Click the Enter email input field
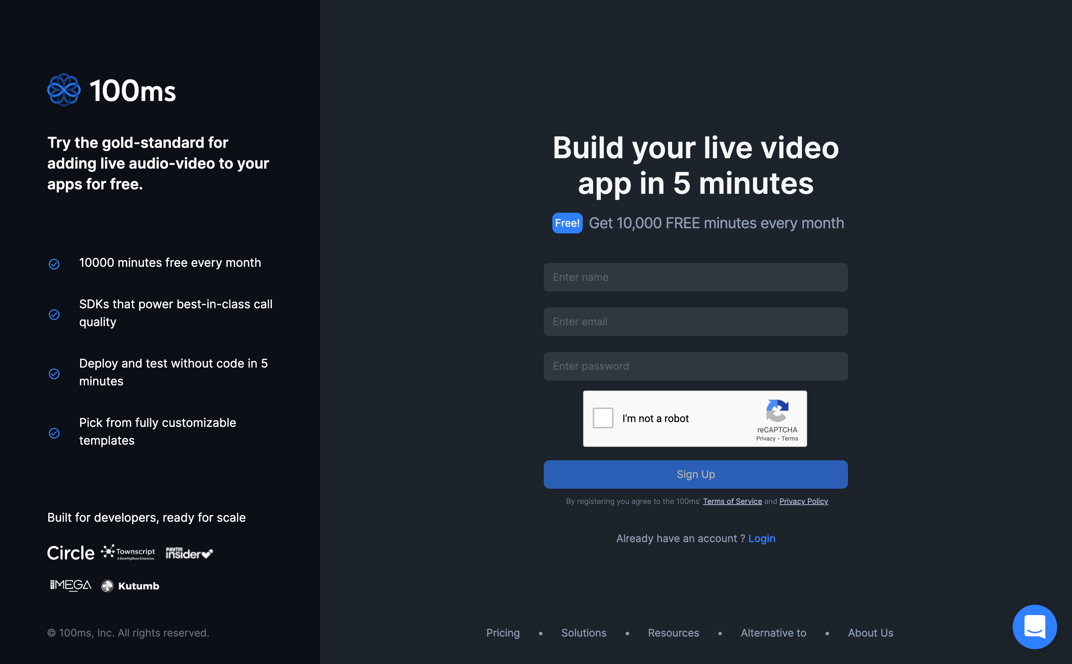The height and width of the screenshot is (664, 1072). coord(696,321)
